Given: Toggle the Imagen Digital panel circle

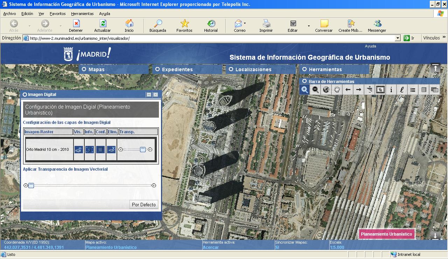Looking at the screenshot, I should coord(25,95).
